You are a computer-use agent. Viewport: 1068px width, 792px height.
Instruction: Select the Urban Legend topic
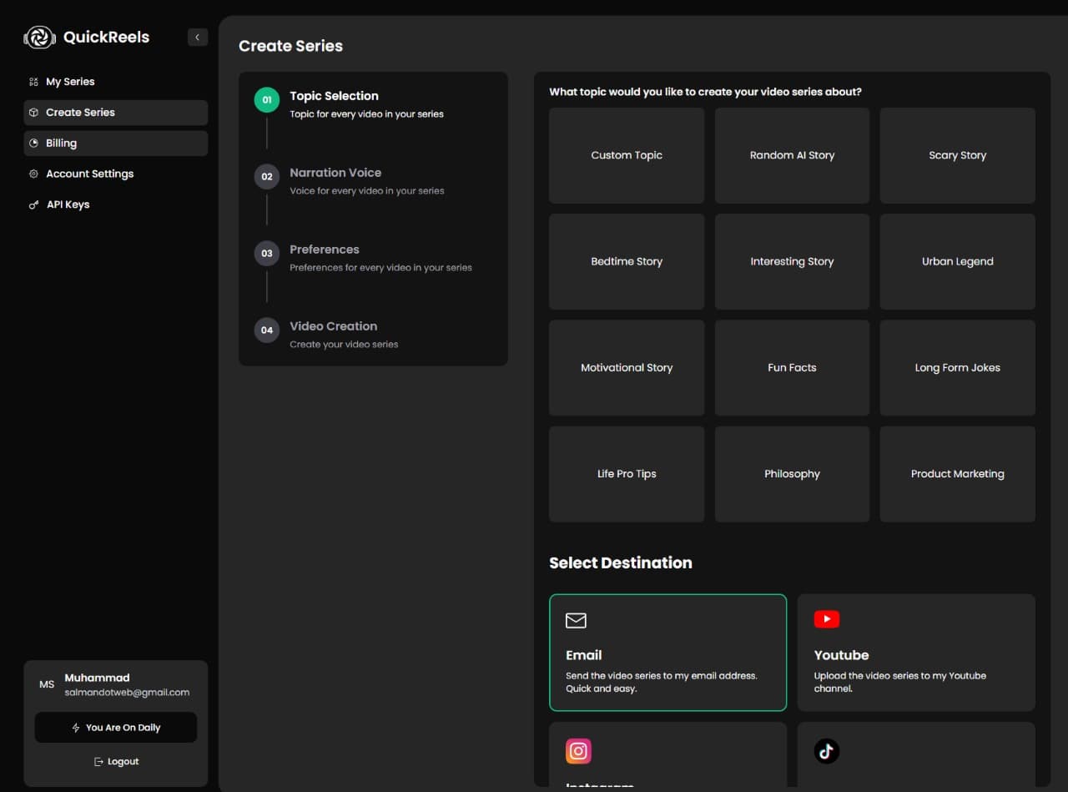(958, 261)
